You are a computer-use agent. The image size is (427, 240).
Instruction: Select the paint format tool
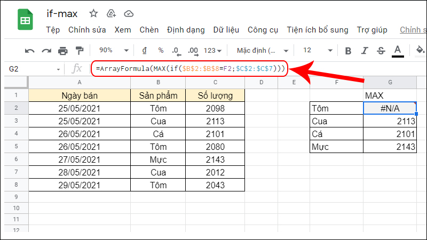tap(80, 51)
